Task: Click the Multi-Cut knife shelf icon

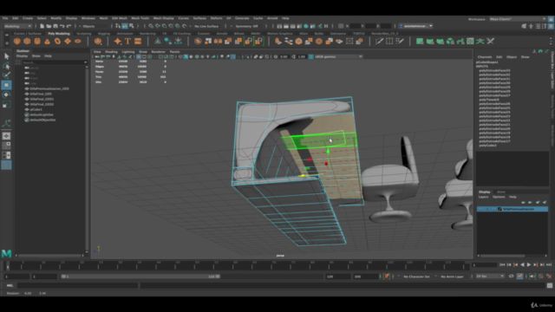Action: tap(379, 42)
